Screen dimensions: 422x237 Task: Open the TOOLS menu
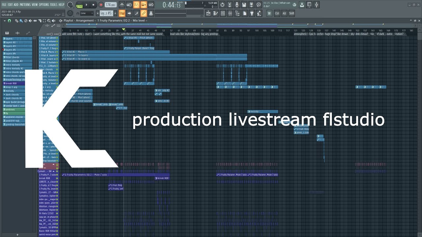(x=53, y=5)
